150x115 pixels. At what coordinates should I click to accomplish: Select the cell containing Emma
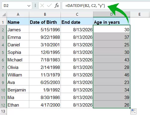pos(18,36)
